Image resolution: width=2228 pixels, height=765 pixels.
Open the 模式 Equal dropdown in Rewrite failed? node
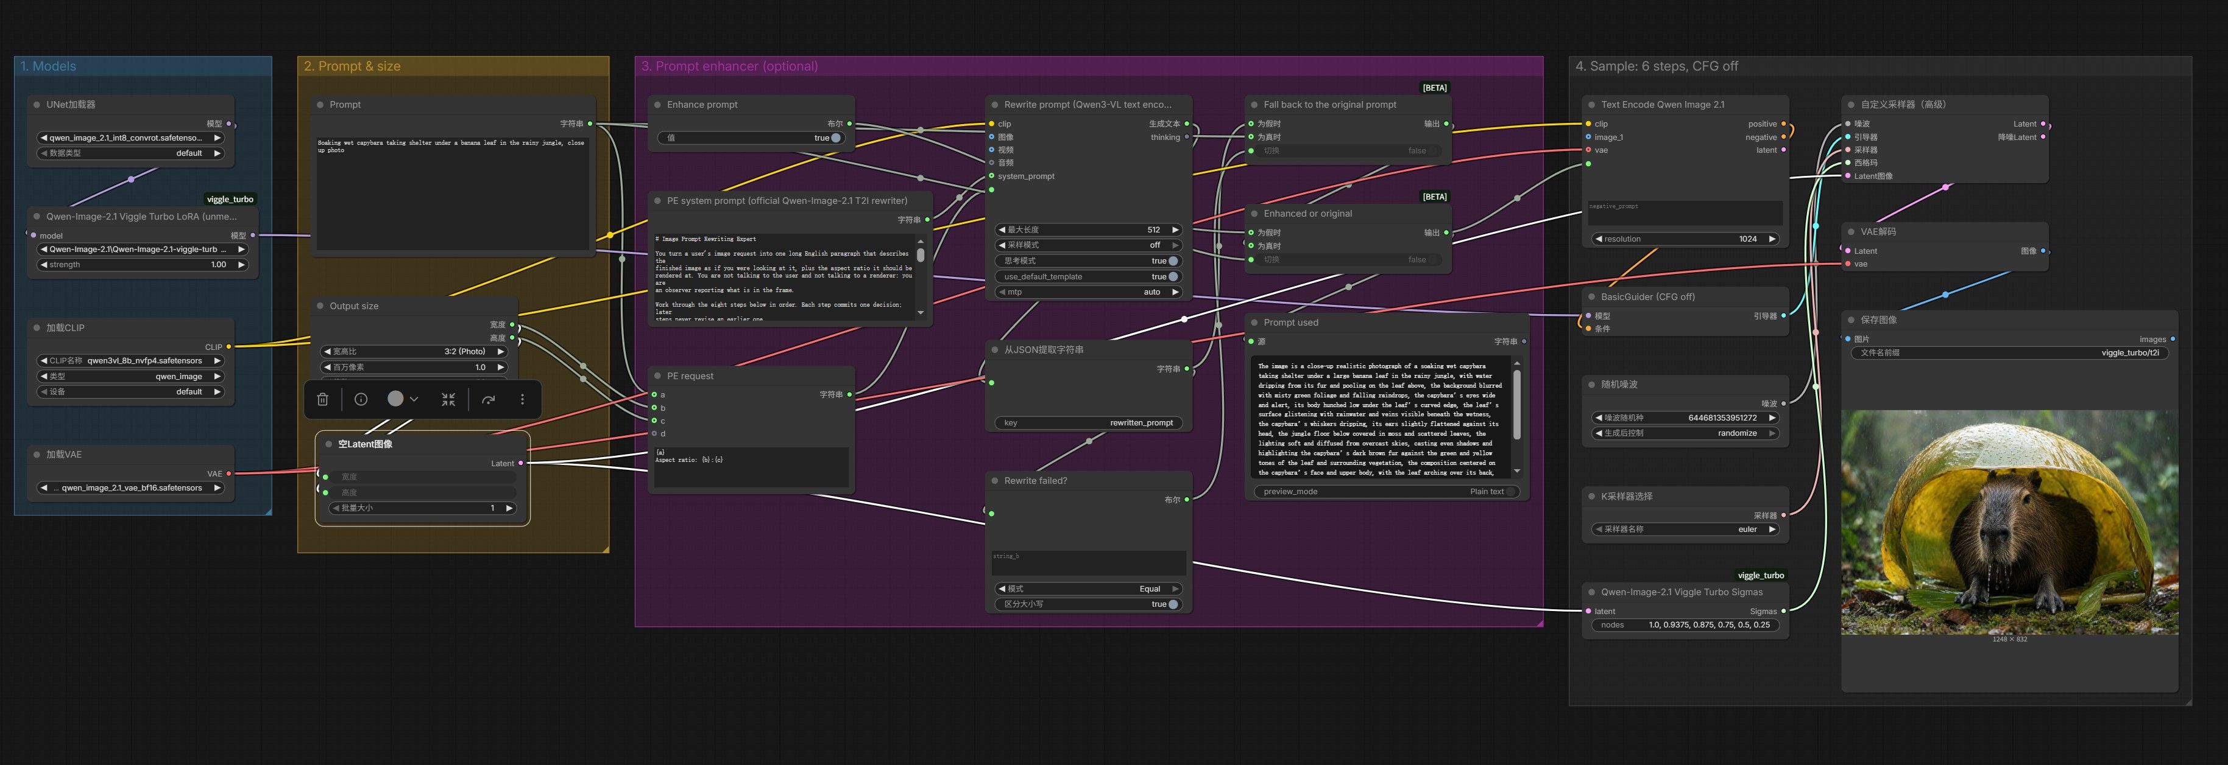pos(1089,589)
